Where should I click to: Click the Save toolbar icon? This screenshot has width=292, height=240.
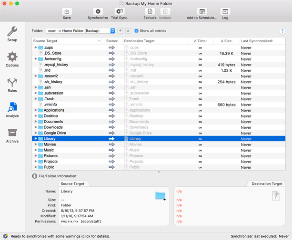pyautogui.click(x=67, y=11)
